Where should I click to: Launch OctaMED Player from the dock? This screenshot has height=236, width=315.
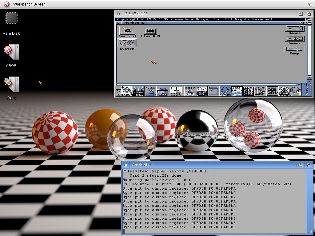click(x=225, y=91)
